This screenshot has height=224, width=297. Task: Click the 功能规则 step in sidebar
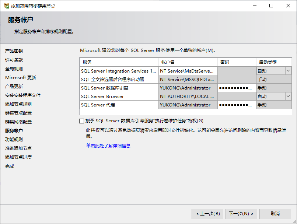click(x=14, y=140)
